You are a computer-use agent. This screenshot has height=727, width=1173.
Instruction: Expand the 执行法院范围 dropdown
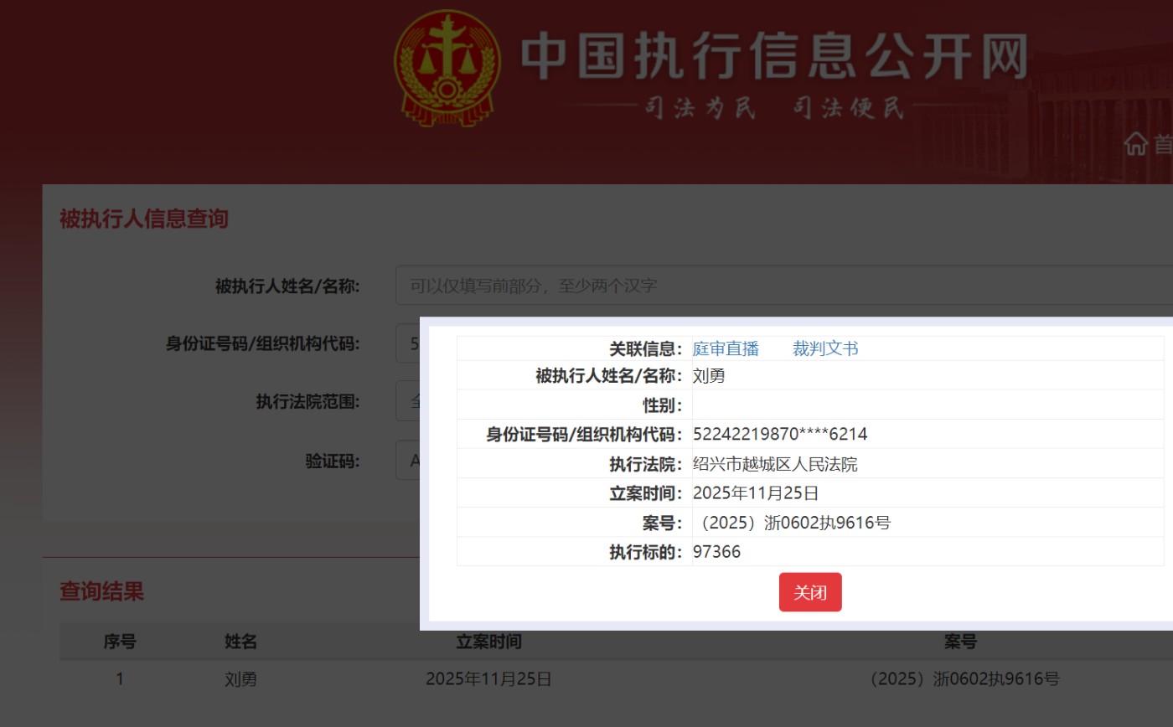(407, 401)
